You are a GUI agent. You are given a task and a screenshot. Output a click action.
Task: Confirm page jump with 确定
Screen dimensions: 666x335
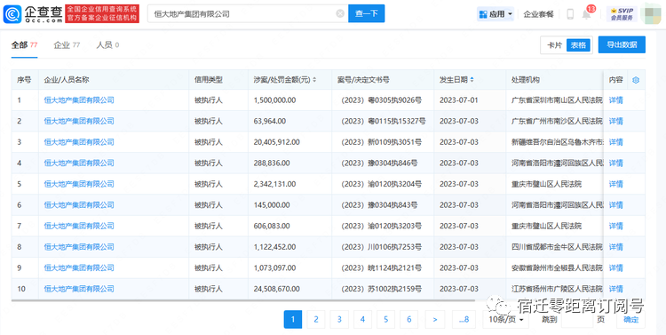point(630,319)
